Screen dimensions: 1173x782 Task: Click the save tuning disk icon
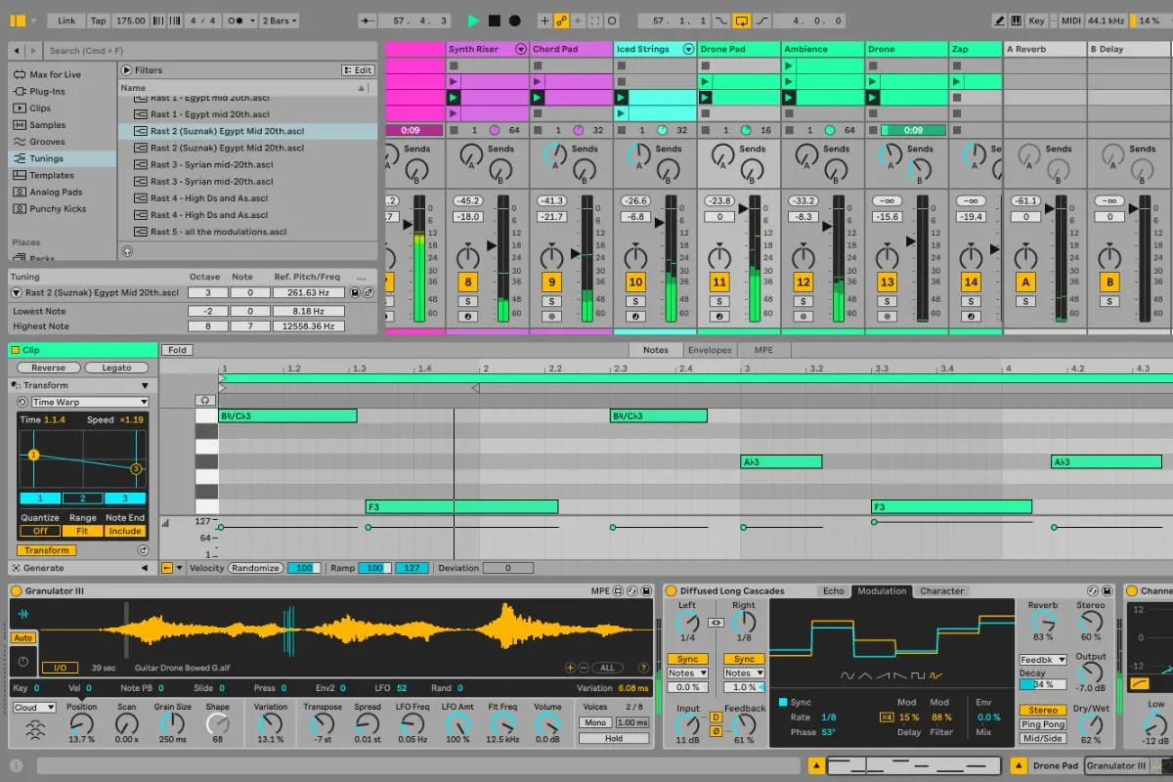click(x=354, y=292)
